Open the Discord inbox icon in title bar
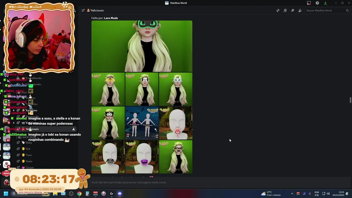The image size is (352, 198). tap(309, 3)
